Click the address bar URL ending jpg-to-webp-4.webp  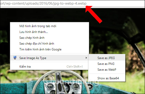tap(43, 3)
